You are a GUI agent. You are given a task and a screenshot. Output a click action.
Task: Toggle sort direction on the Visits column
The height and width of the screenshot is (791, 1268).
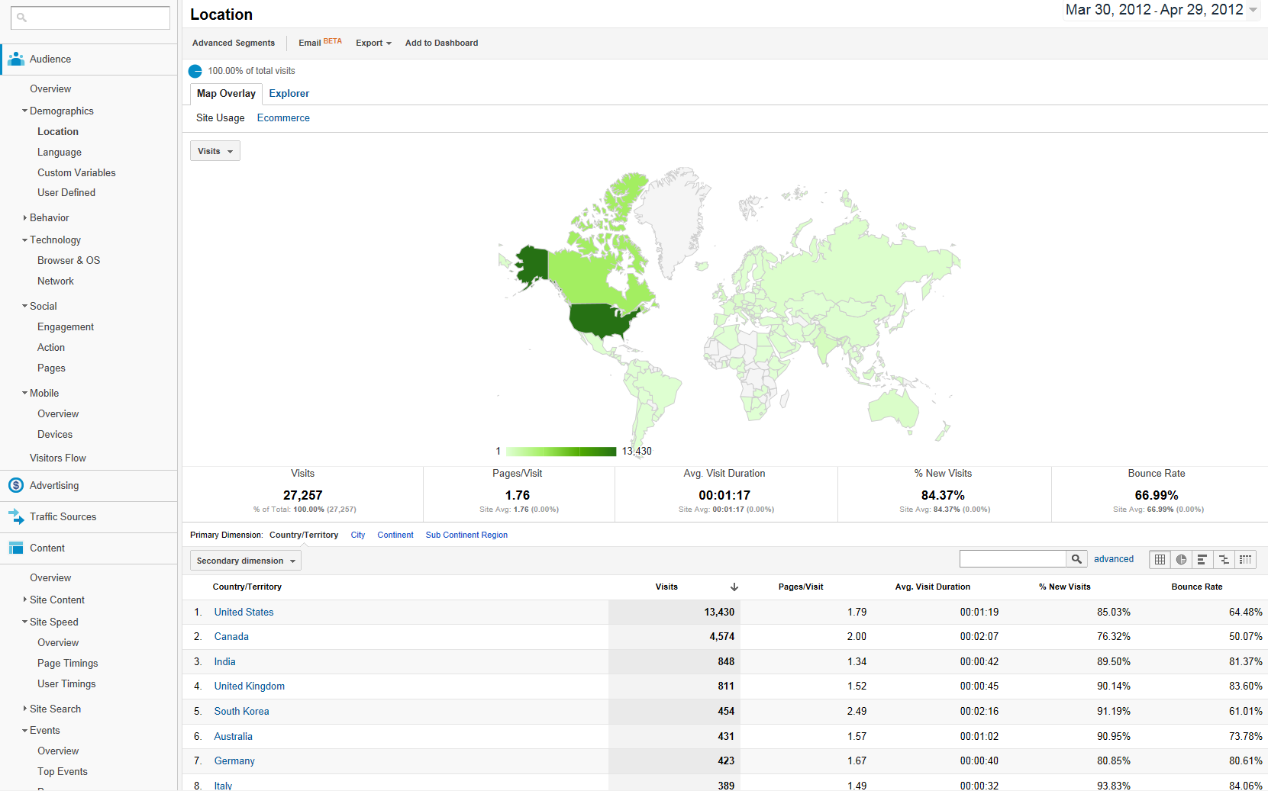pos(734,587)
